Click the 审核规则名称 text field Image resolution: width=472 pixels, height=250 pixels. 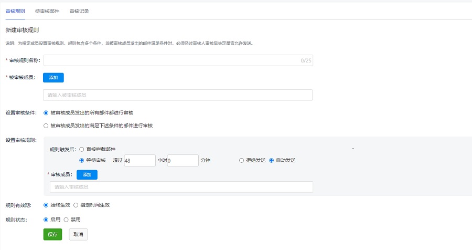point(173,60)
